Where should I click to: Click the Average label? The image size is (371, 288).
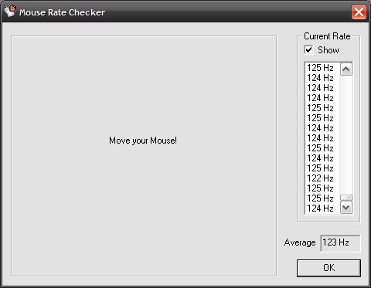coord(300,242)
